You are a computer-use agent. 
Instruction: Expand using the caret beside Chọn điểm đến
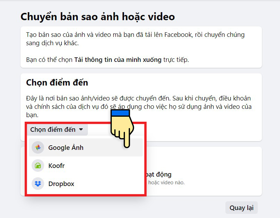pyautogui.click(x=81, y=129)
